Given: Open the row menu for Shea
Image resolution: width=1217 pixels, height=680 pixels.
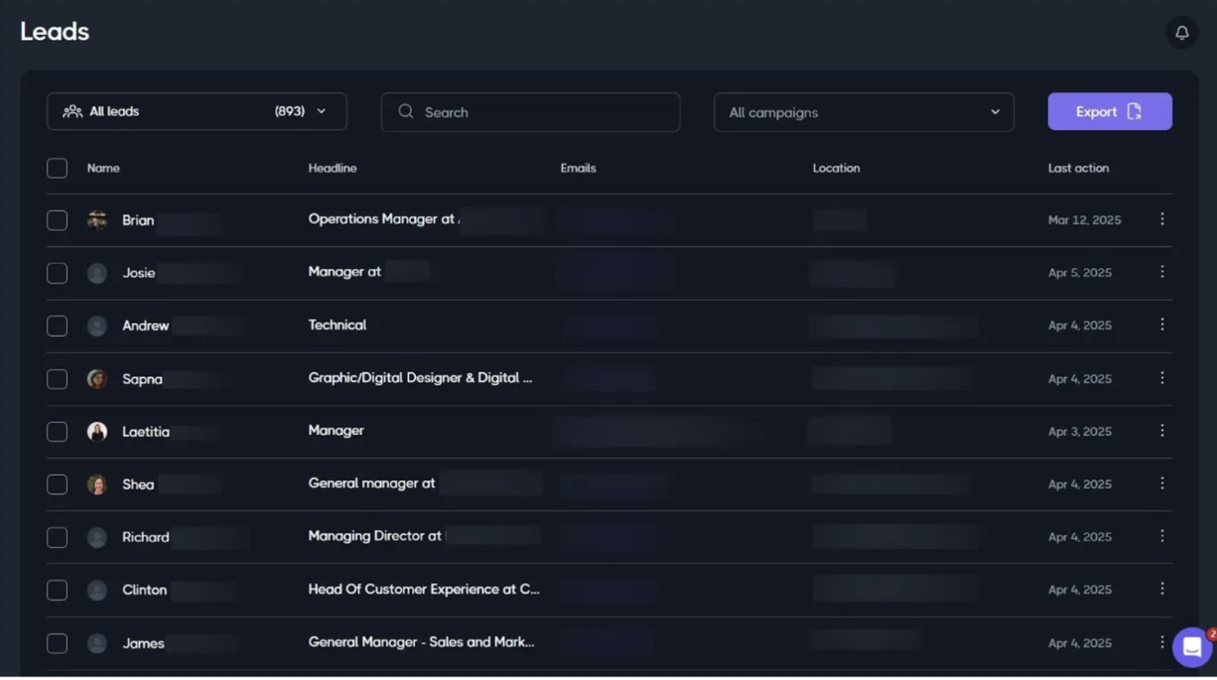Looking at the screenshot, I should [1162, 483].
